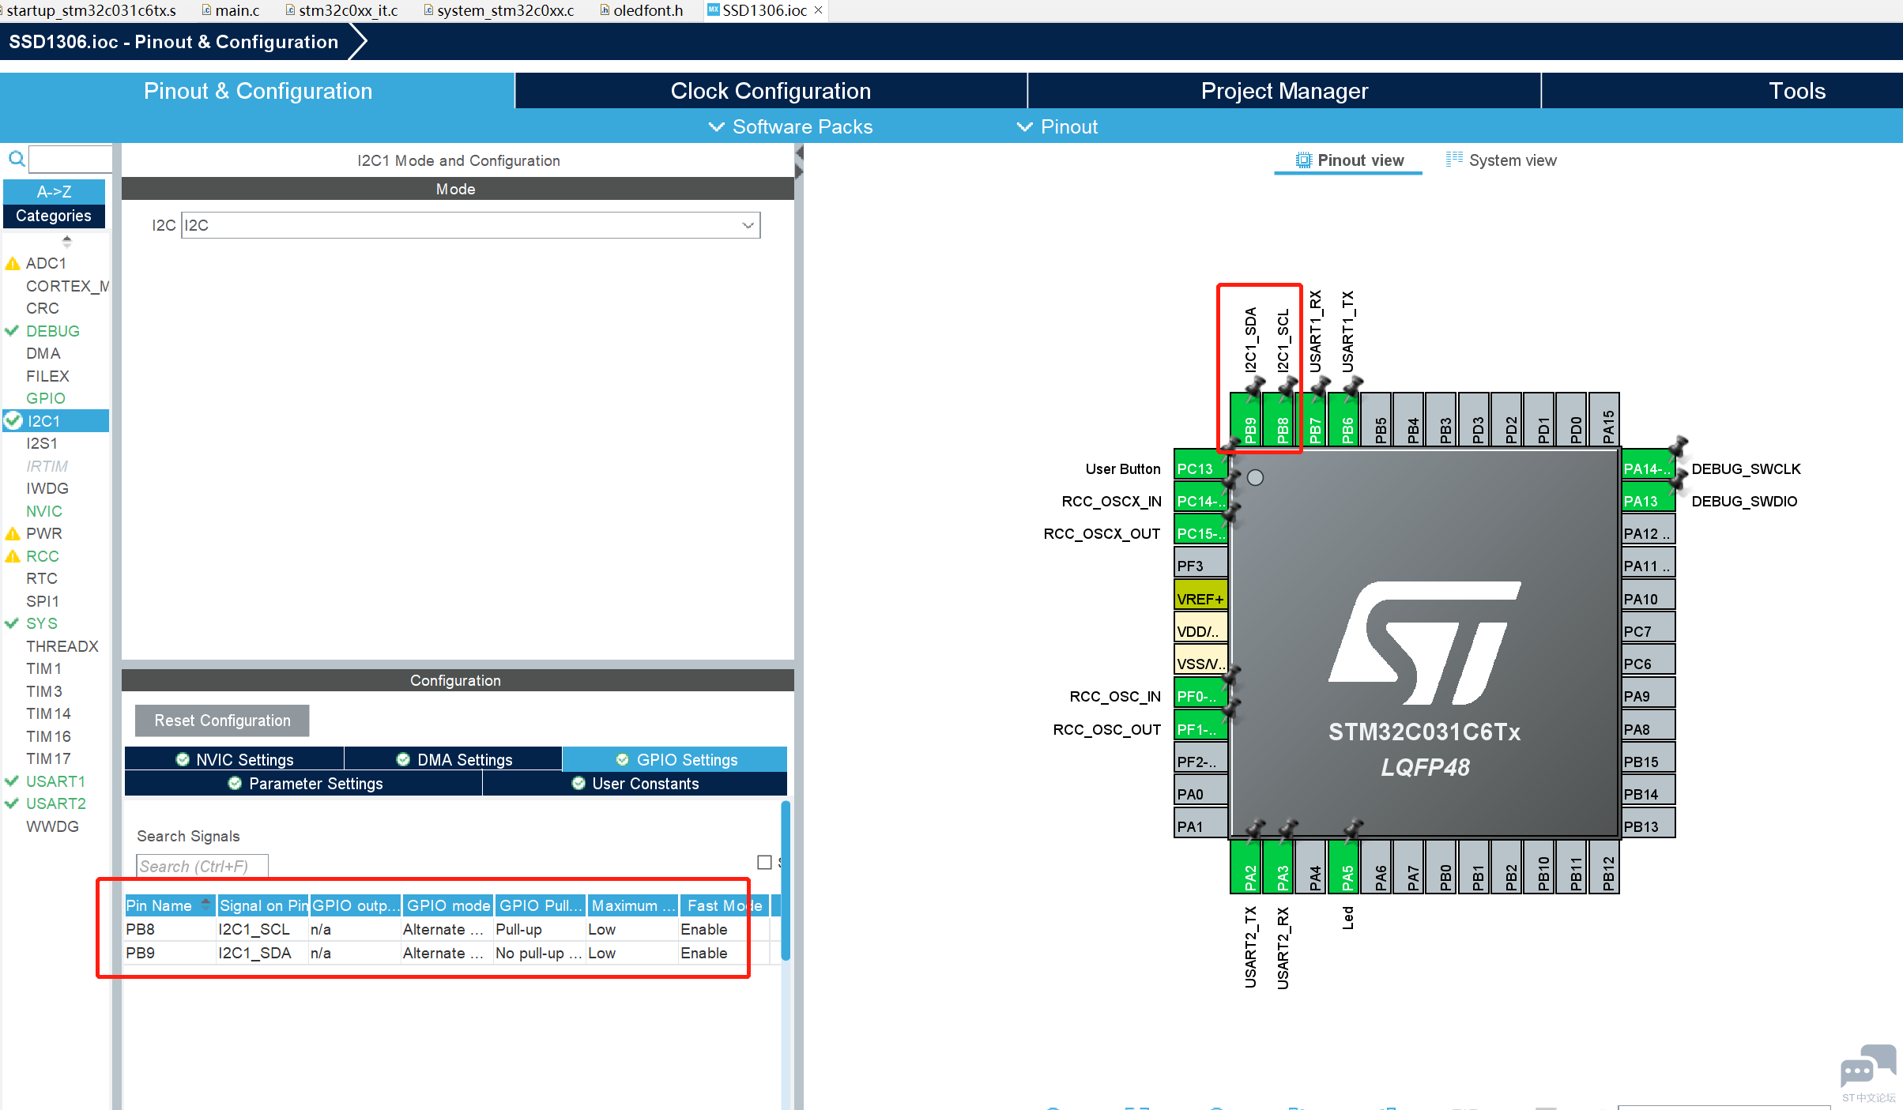Open the Tools tab
This screenshot has height=1110, width=1903.
[x=1796, y=91]
